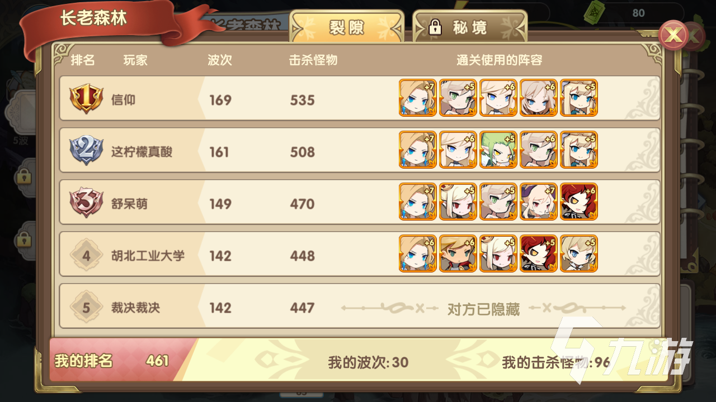This screenshot has width=716, height=402.
Task: Tap the purple-hat +7 hero in 舒呆萌's lineup
Action: coord(538,202)
